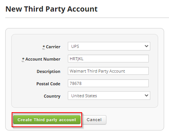This screenshot has width=169, height=135.
Task: Click the Account Number field label
Action: click(x=43, y=59)
